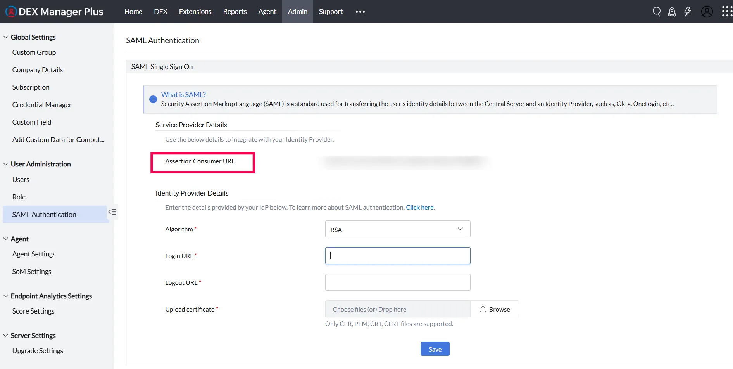Collapse the Global Settings section

click(6, 37)
